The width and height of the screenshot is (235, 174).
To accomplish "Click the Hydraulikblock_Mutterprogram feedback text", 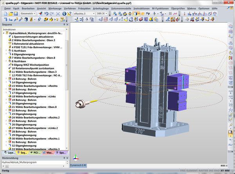I will [x=19, y=162].
